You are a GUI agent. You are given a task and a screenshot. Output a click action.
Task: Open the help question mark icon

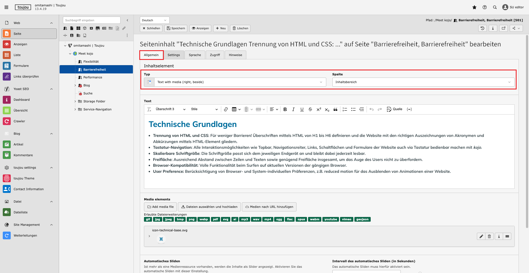(485, 7)
